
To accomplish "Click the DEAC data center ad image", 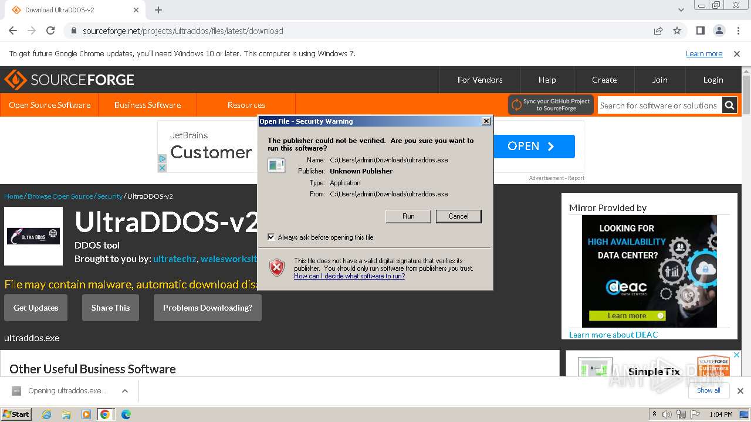I will (x=649, y=271).
